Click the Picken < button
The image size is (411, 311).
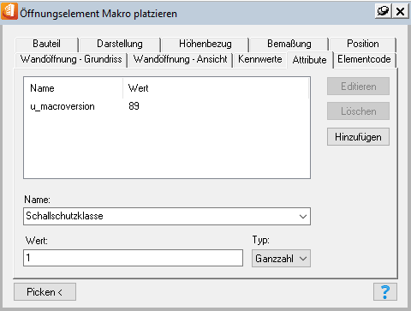pos(45,292)
